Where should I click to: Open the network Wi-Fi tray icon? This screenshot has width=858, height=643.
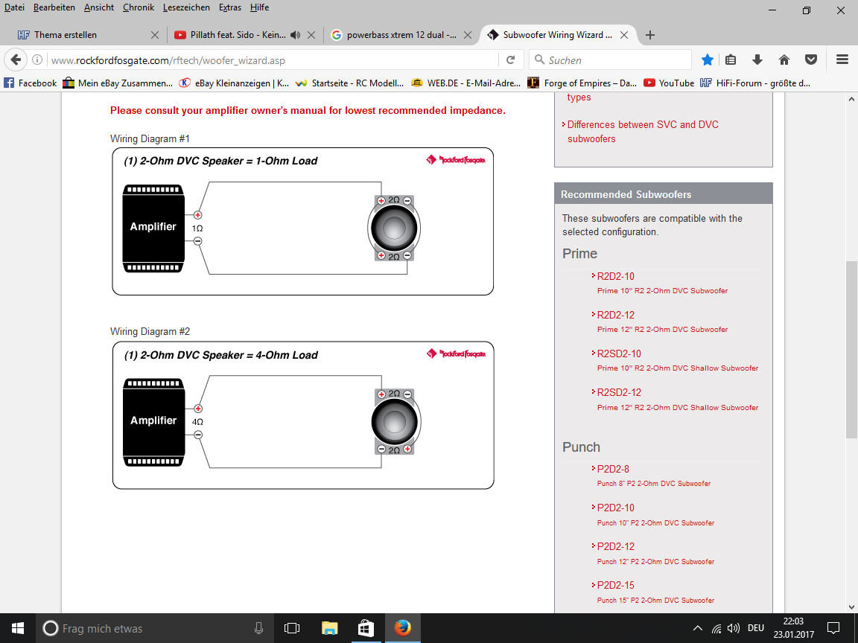coord(716,628)
